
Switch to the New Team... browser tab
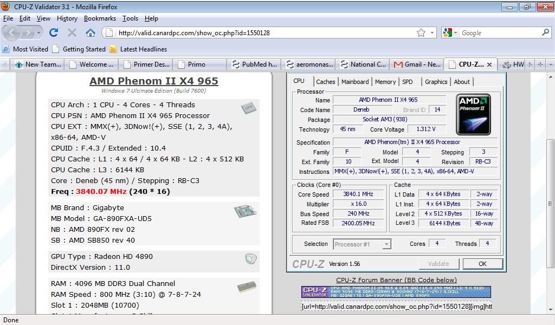(x=38, y=64)
